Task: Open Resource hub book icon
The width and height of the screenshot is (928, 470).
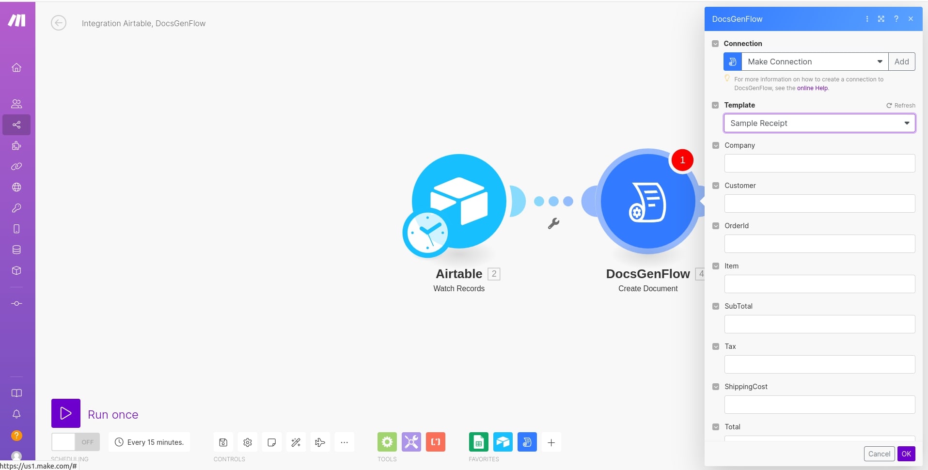Action: 16,393
